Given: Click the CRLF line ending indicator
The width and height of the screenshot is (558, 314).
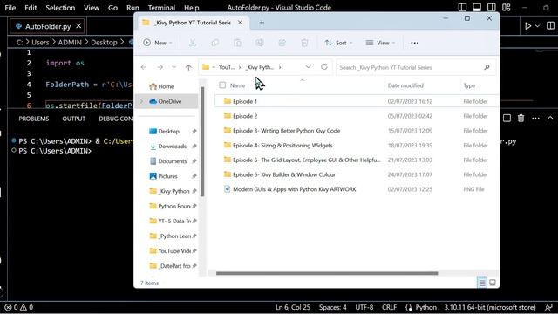Looking at the screenshot, I should pyautogui.click(x=390, y=307).
